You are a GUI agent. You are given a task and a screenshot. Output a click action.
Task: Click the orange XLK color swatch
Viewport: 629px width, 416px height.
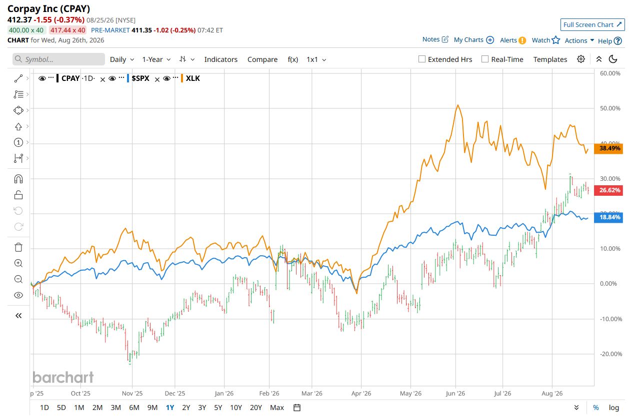point(182,78)
